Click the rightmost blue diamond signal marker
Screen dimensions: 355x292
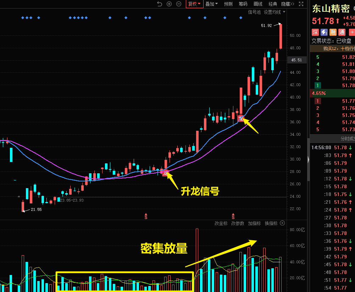tap(241, 18)
